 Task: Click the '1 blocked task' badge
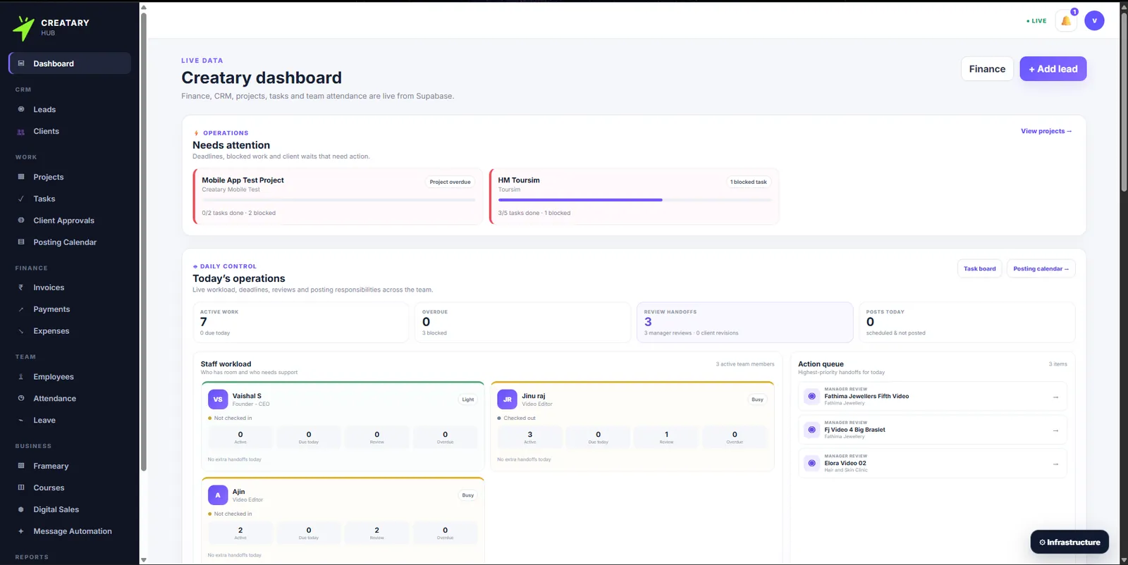pos(749,182)
